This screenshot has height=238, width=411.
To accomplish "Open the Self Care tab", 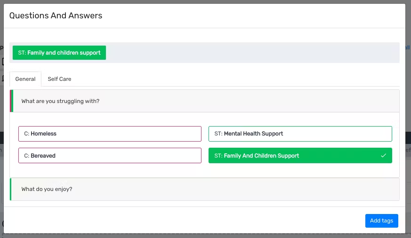I will (59, 79).
